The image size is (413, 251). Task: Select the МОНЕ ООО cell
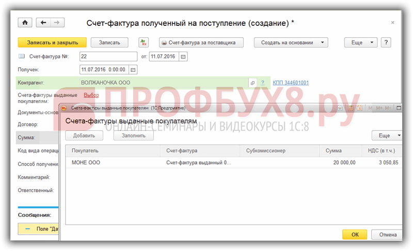113,163
